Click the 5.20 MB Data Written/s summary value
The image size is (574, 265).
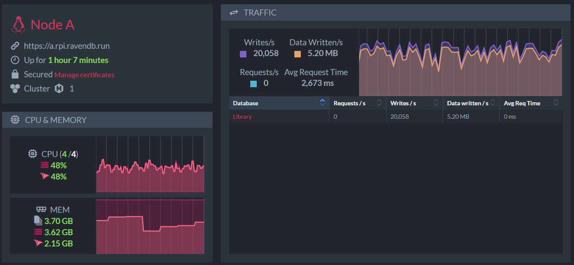[x=322, y=54]
